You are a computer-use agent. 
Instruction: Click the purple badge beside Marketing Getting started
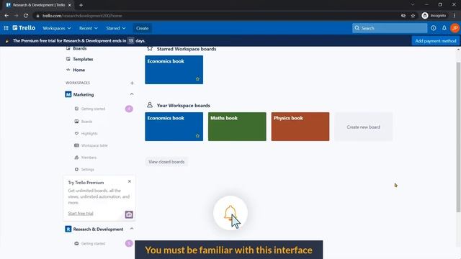click(129, 109)
